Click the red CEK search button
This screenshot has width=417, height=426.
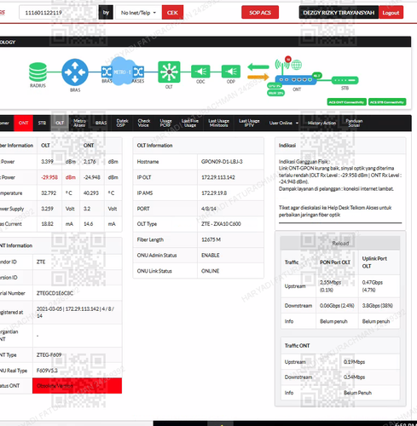[172, 13]
